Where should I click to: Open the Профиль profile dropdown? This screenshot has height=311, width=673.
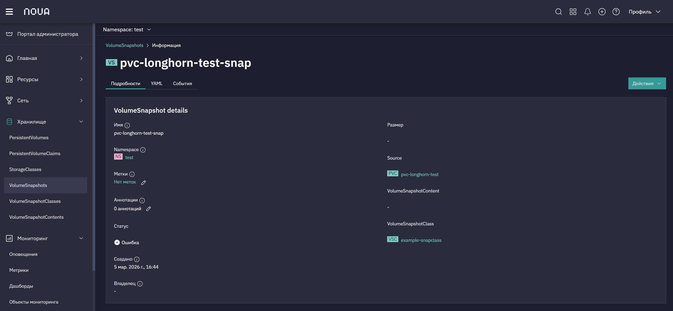(645, 12)
